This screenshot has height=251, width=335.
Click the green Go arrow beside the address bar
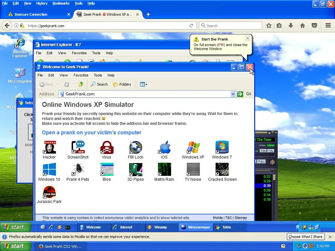click(x=240, y=94)
